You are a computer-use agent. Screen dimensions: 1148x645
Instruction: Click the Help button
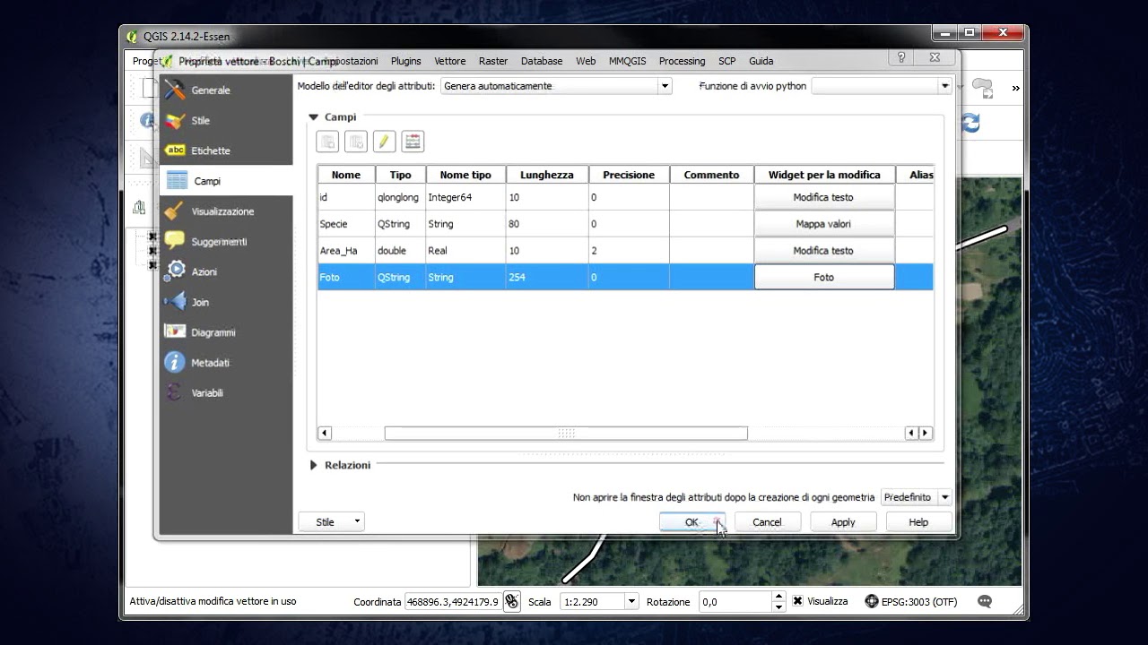click(918, 522)
